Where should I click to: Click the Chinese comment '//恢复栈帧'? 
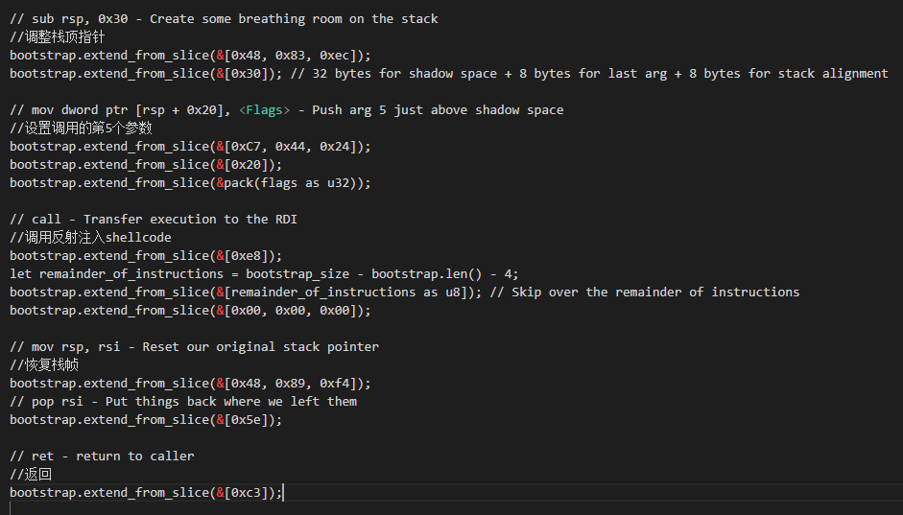[x=44, y=365]
